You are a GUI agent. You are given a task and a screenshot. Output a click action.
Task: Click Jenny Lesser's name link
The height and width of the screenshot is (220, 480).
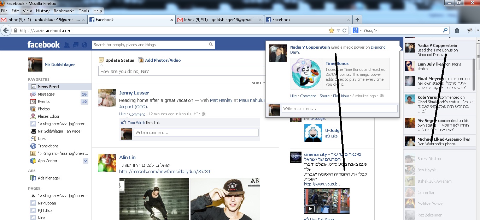click(x=134, y=93)
